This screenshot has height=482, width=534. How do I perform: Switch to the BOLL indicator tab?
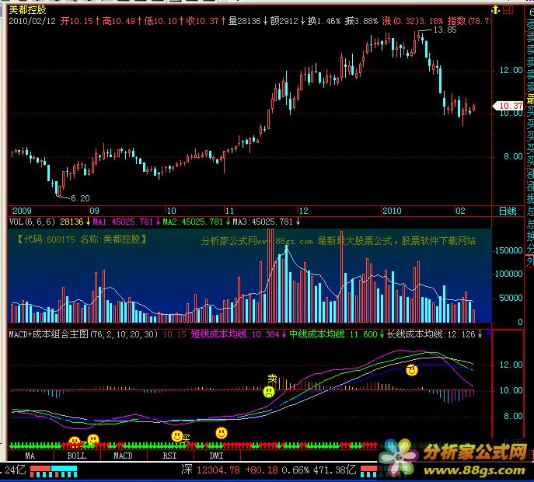(x=76, y=456)
